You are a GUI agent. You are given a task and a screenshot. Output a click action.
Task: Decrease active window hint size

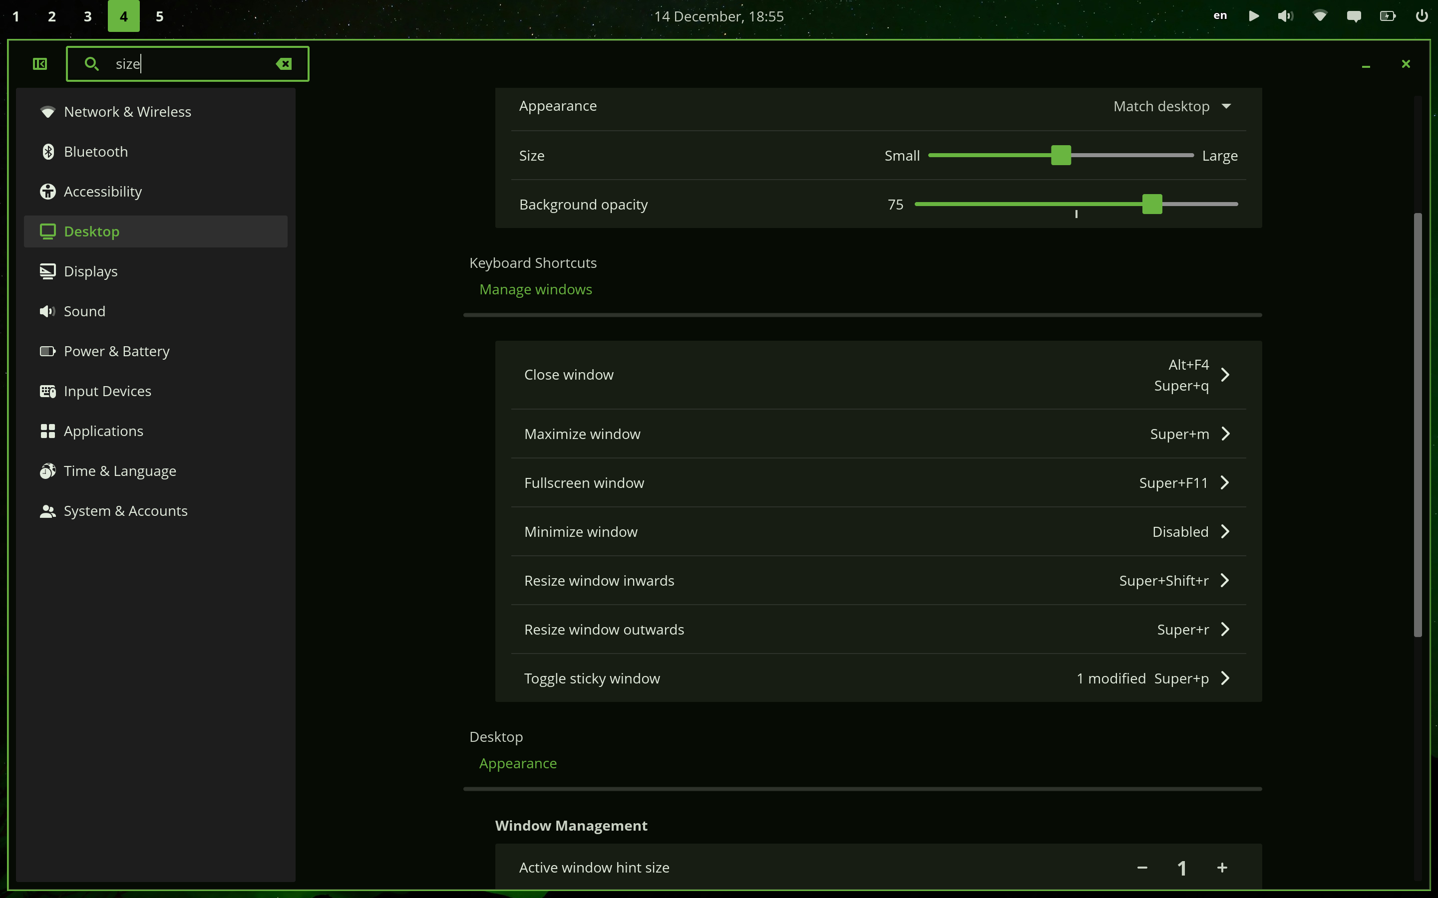tap(1142, 868)
